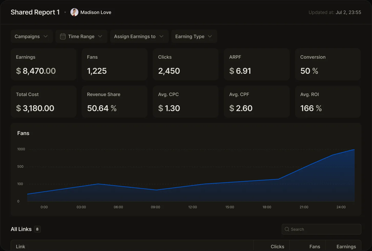Click the 12:00 label on chart axis
The image size is (372, 251).
tap(193, 207)
